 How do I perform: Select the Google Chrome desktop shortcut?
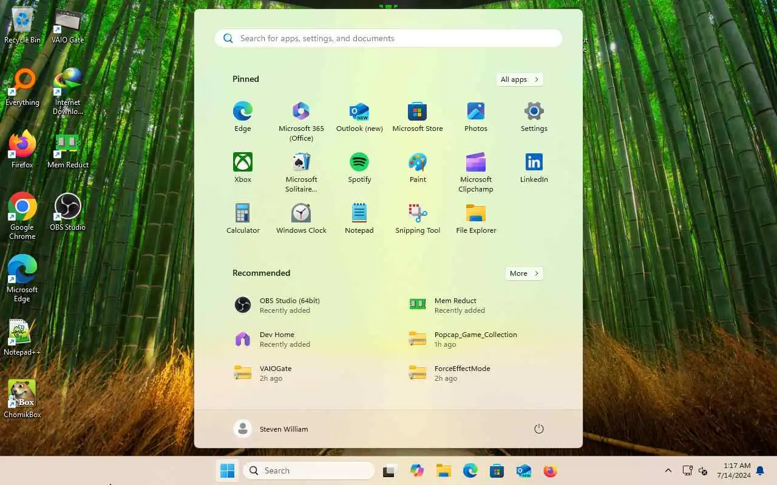(x=22, y=216)
